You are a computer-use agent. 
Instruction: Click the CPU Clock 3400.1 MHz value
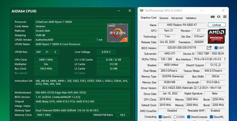click(46, 60)
